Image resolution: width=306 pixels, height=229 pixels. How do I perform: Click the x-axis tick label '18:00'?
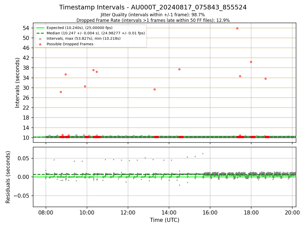[x=251, y=213]
